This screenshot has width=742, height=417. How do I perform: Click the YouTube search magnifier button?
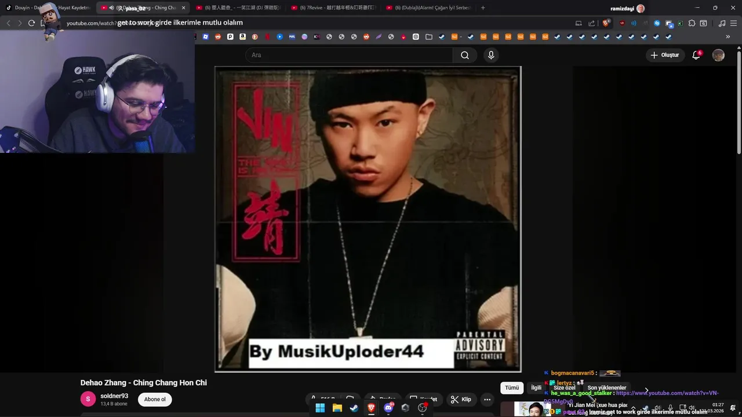465,55
